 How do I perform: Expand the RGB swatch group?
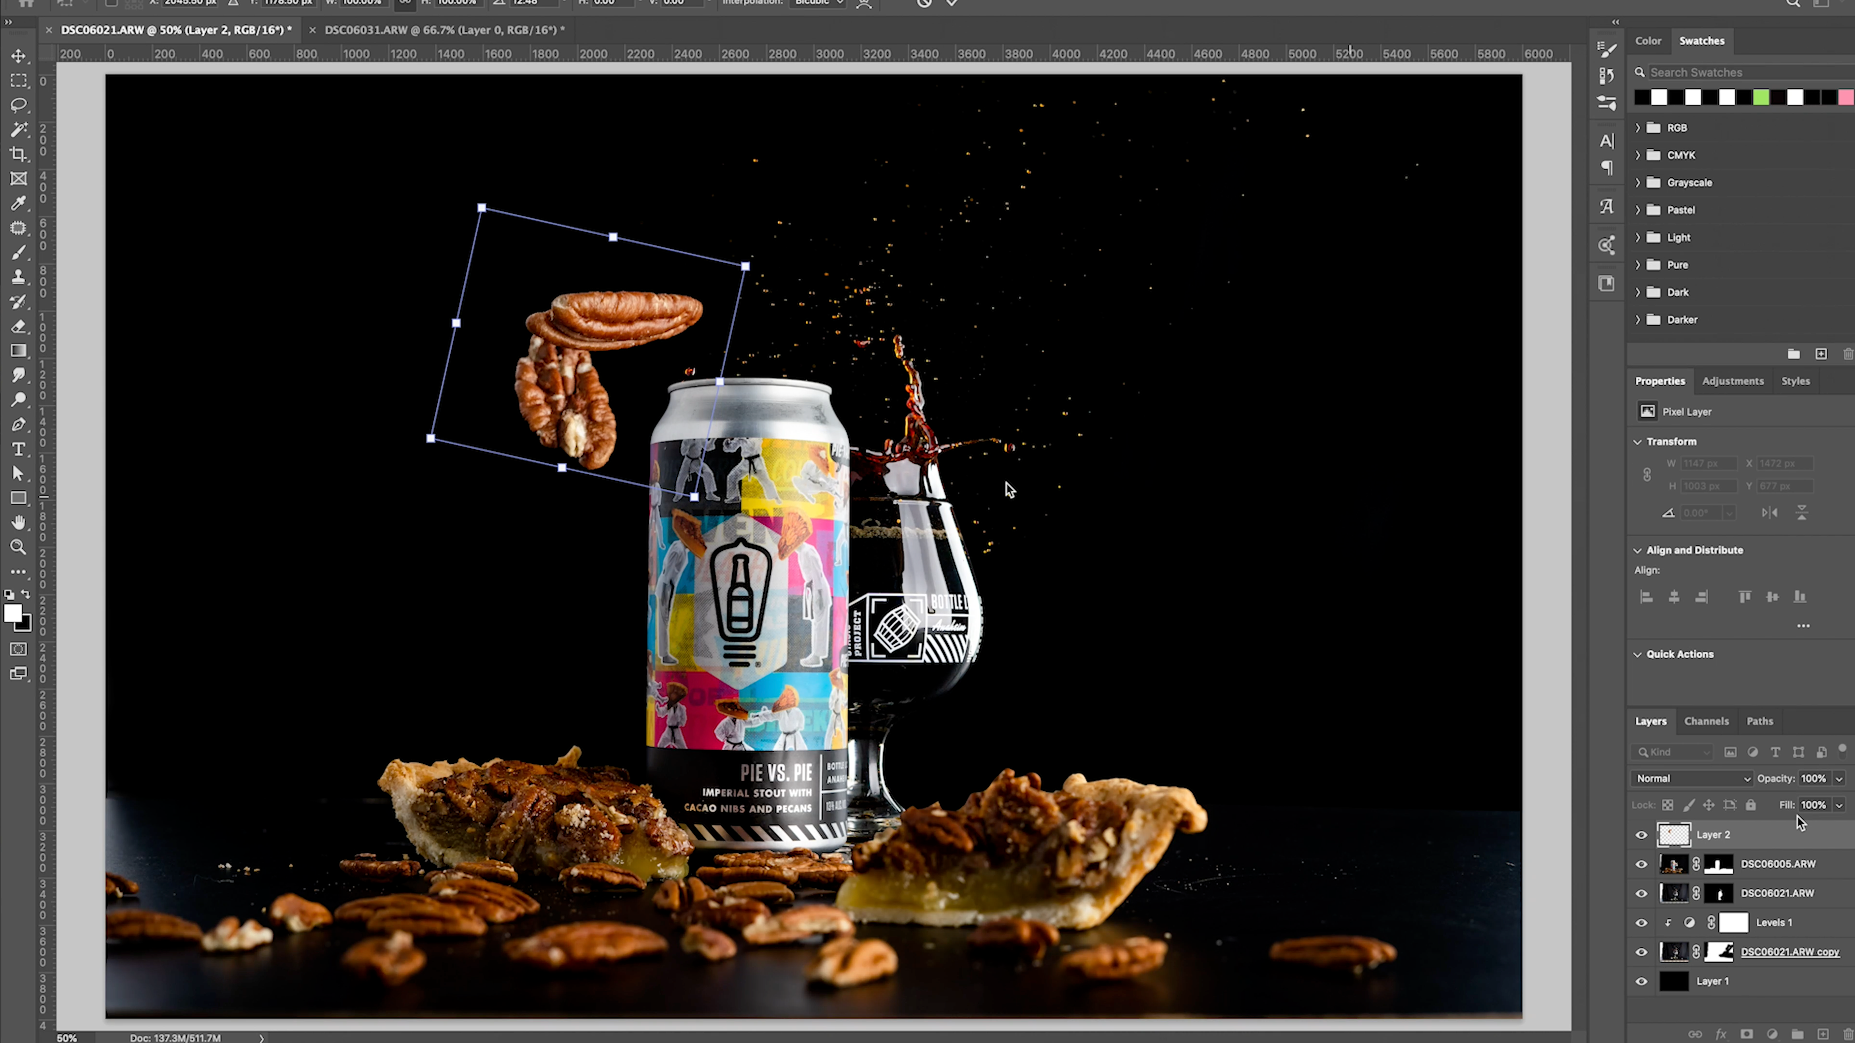(1638, 128)
